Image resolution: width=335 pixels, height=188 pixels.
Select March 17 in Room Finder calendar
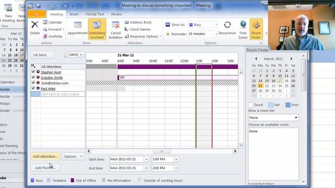[280, 81]
